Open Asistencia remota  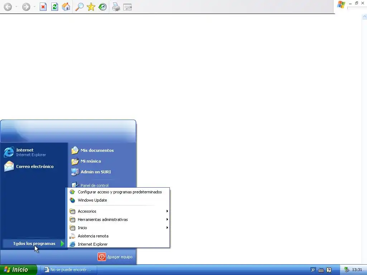(x=119, y=236)
